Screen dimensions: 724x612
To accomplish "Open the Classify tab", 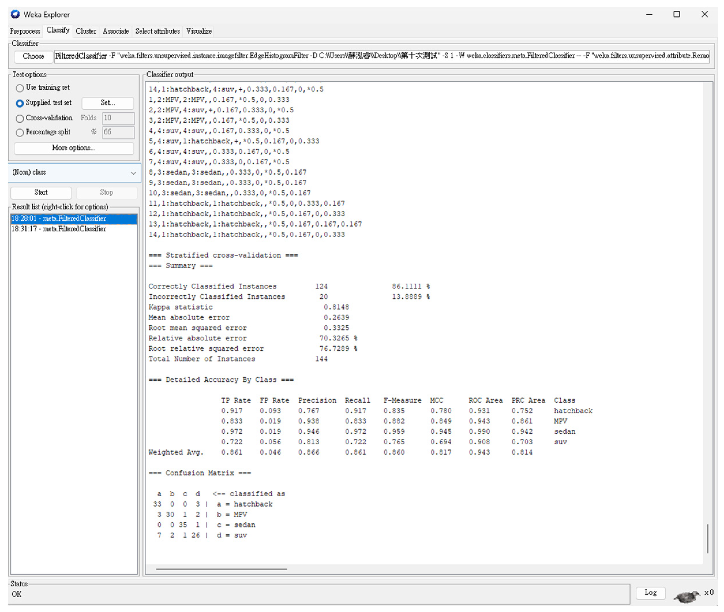I will 58,30.
